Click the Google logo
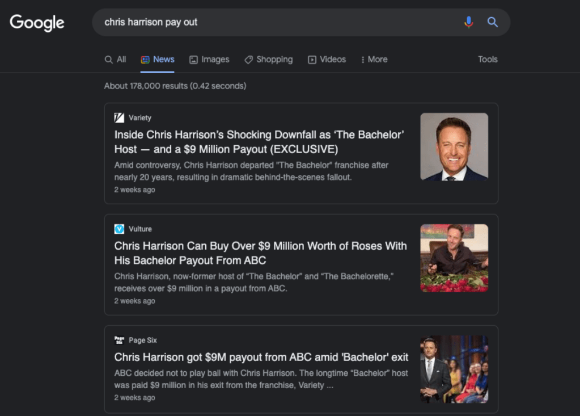This screenshot has width=580, height=416. coord(37,23)
